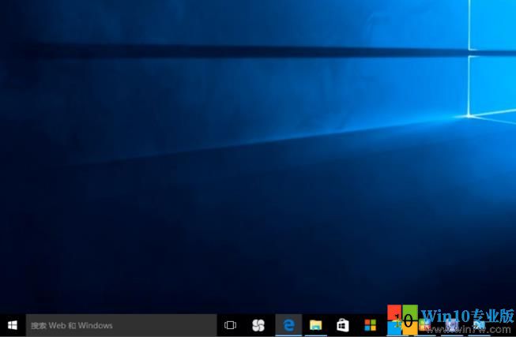Click the small four-color Microsoft logo taskbar icon
The height and width of the screenshot is (337, 516).
tap(371, 325)
